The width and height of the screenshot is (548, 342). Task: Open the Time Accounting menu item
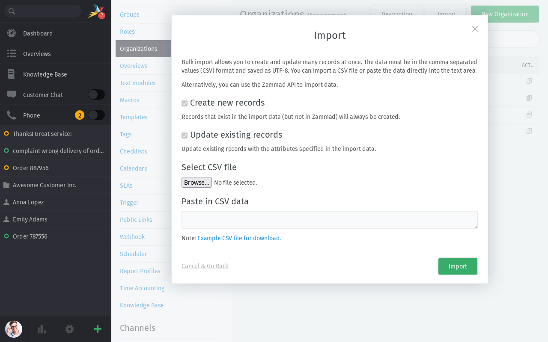(x=142, y=288)
